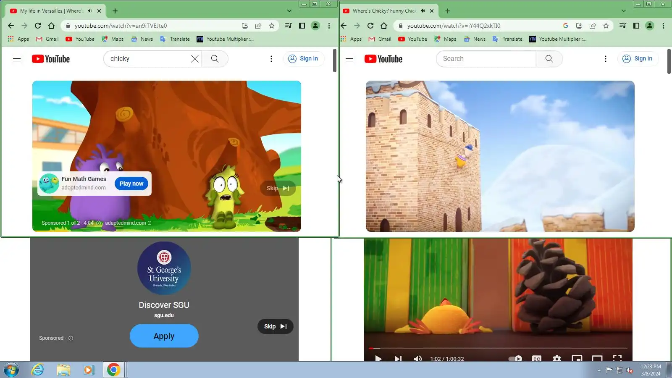
Task: Click Sign in in the My life in Versailles window
Action: click(x=303, y=59)
